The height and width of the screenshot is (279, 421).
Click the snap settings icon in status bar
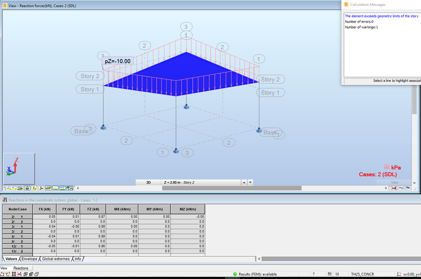click(3, 274)
